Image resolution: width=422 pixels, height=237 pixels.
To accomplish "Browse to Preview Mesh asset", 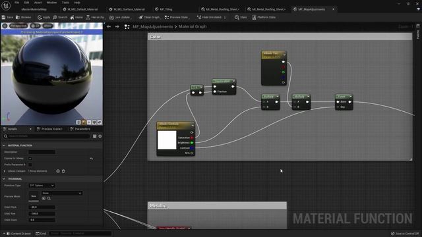I will pyautogui.click(x=49, y=199).
